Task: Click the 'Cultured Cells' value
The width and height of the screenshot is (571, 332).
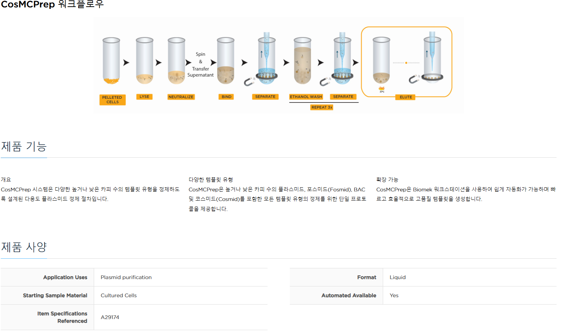Action: [x=119, y=295]
